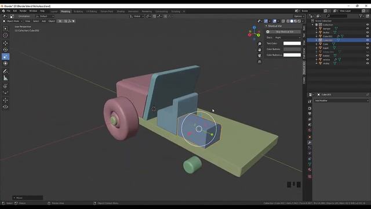Open the Material properties tab icon

(310, 170)
